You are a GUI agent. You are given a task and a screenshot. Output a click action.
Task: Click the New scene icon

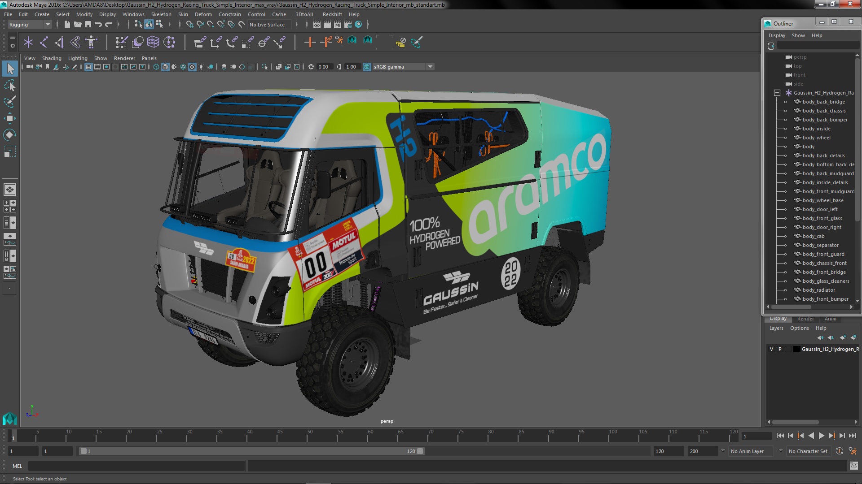click(67, 24)
